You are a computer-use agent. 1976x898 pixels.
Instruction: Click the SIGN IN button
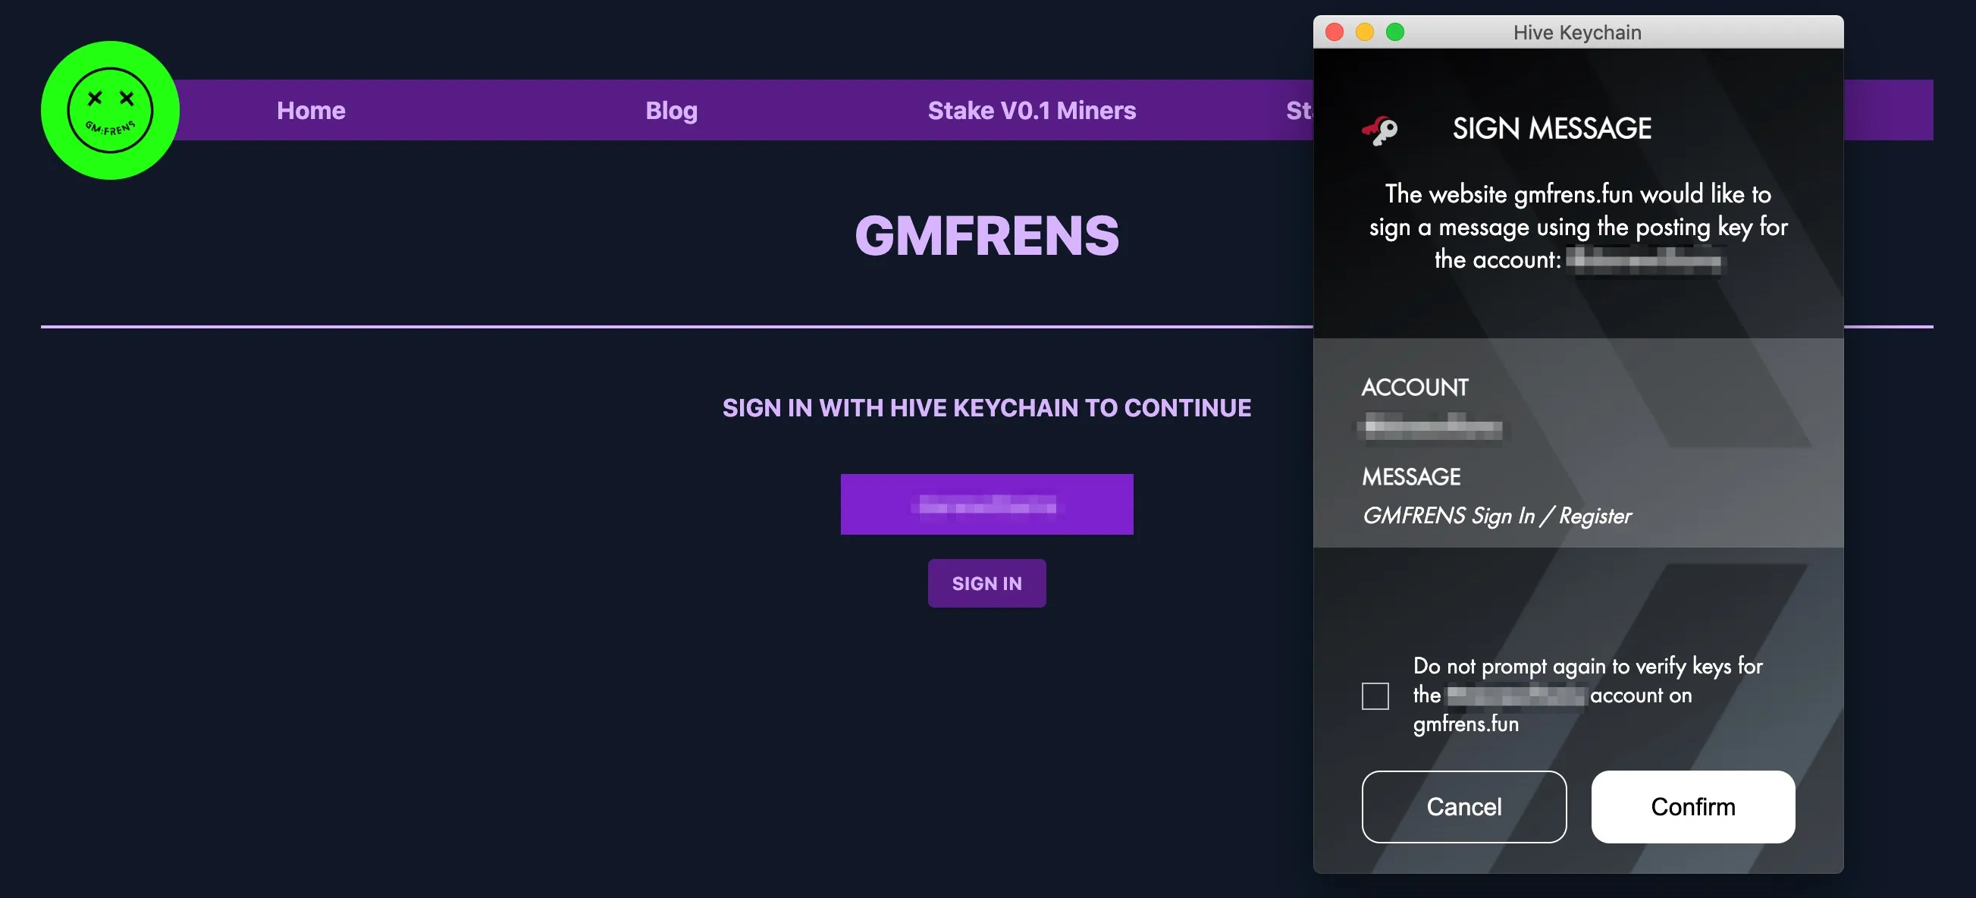[986, 583]
